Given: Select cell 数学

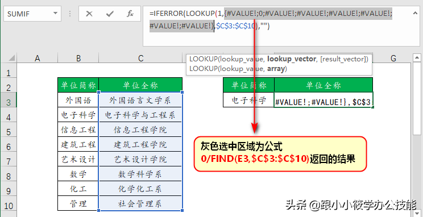Looking at the screenshot, I should click(x=78, y=174).
